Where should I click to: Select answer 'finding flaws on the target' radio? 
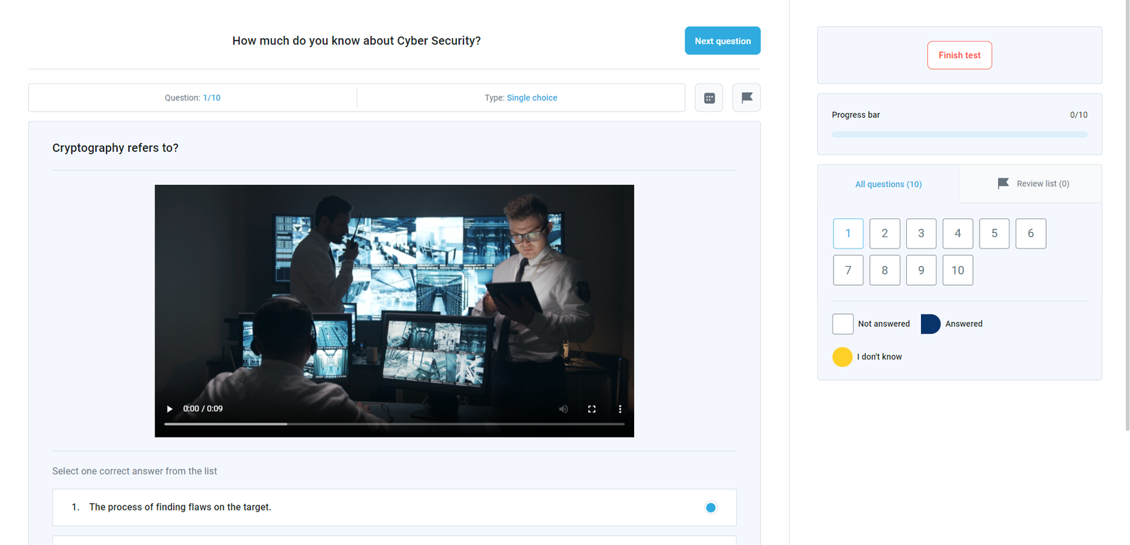tap(710, 508)
